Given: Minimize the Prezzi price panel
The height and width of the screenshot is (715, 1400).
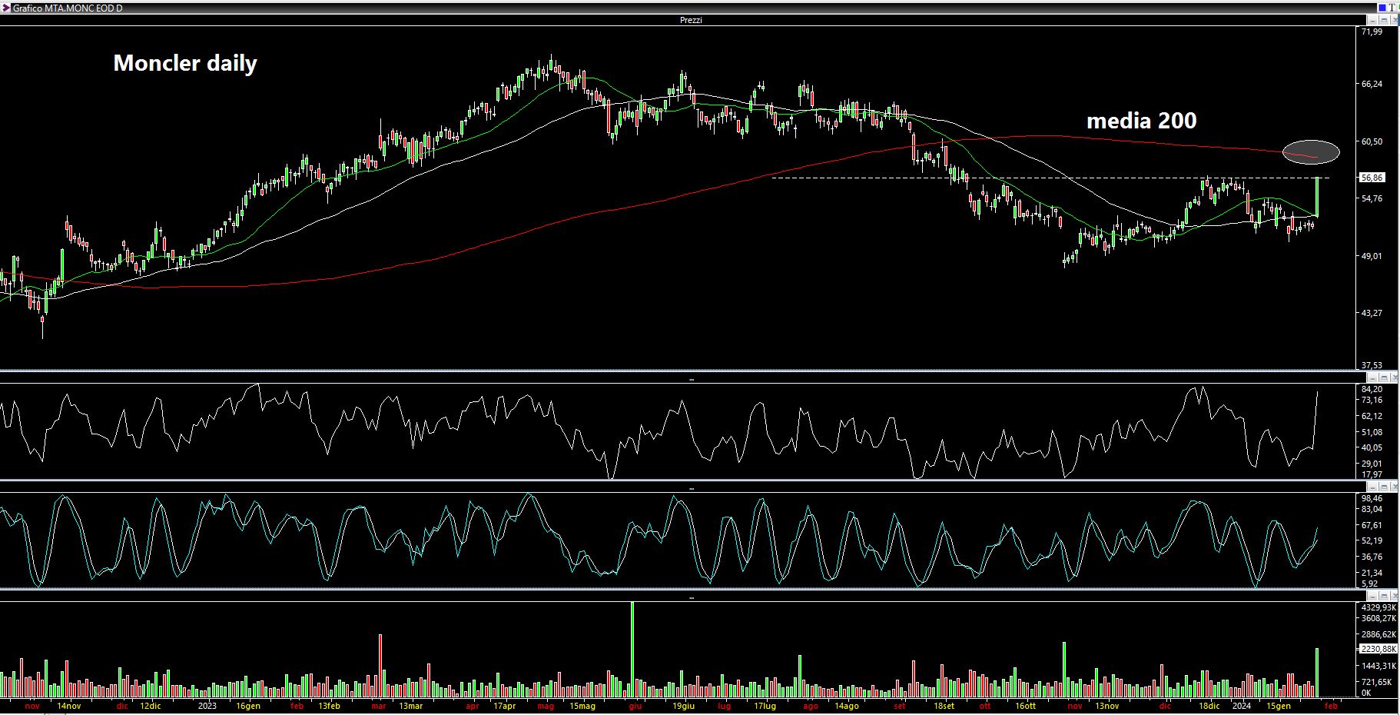Looking at the screenshot, I should tap(1373, 20).
